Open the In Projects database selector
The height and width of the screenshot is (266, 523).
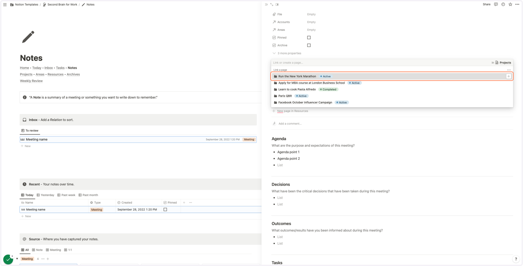[501, 63]
